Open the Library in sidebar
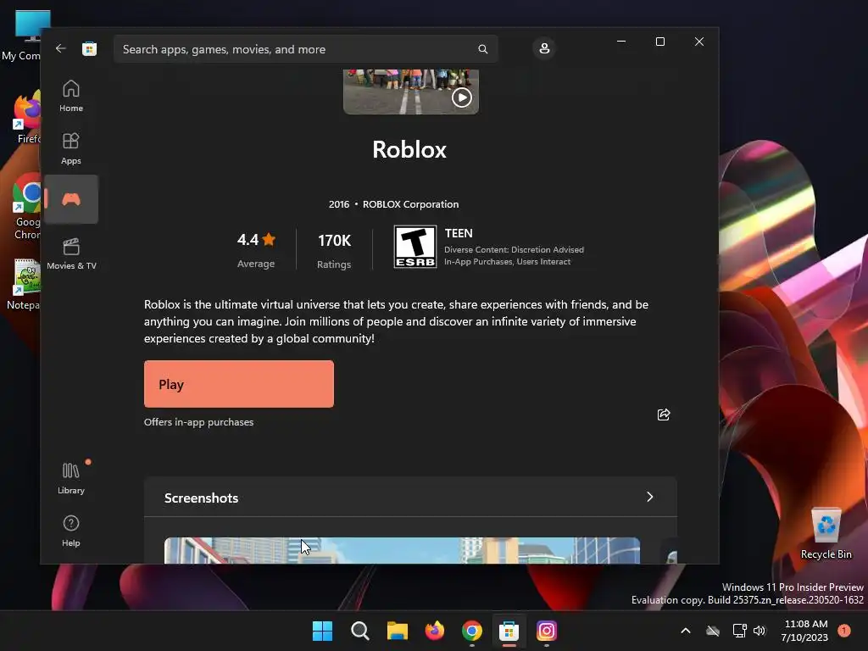This screenshot has height=651, width=868. pyautogui.click(x=71, y=479)
